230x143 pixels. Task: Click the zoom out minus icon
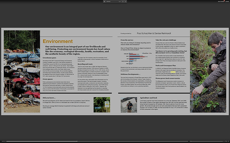[189, 141]
